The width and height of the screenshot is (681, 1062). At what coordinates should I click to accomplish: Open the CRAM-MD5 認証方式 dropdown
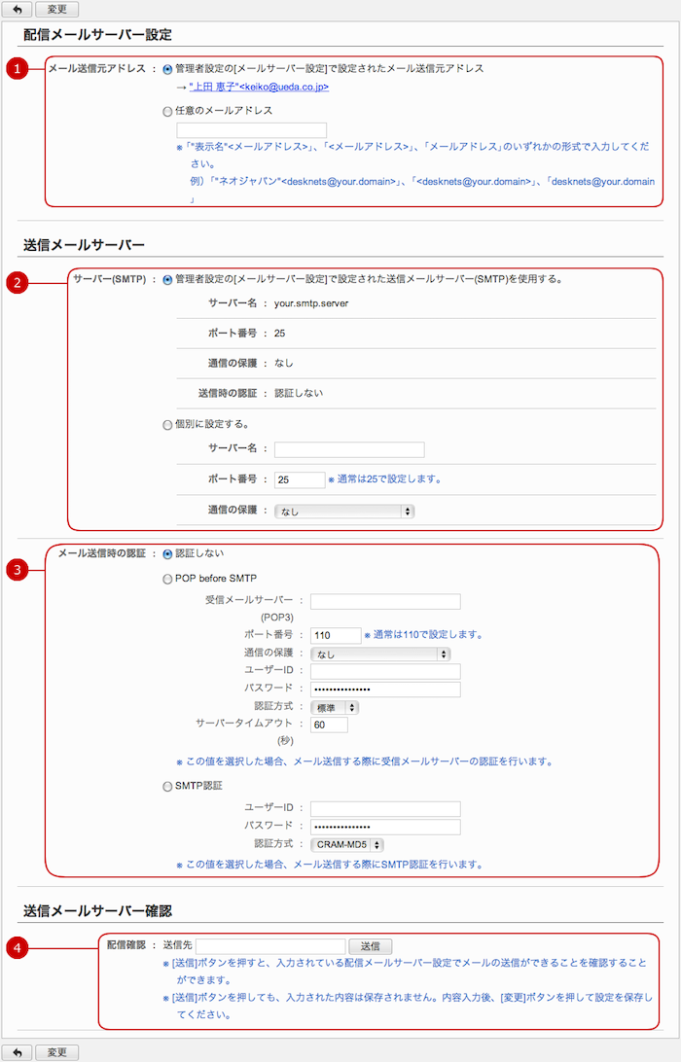(347, 845)
